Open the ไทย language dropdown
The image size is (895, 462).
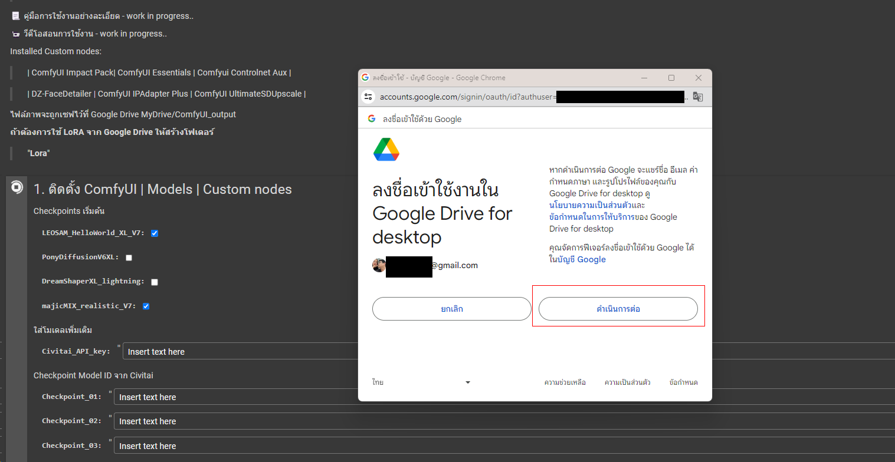421,382
